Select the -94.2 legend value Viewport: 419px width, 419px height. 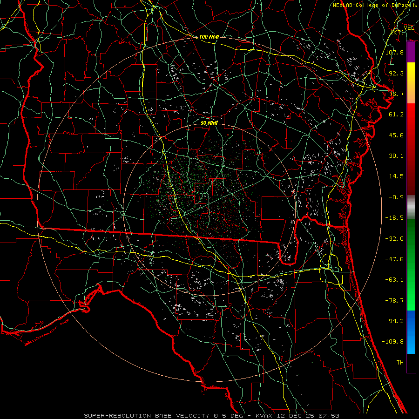point(394,321)
